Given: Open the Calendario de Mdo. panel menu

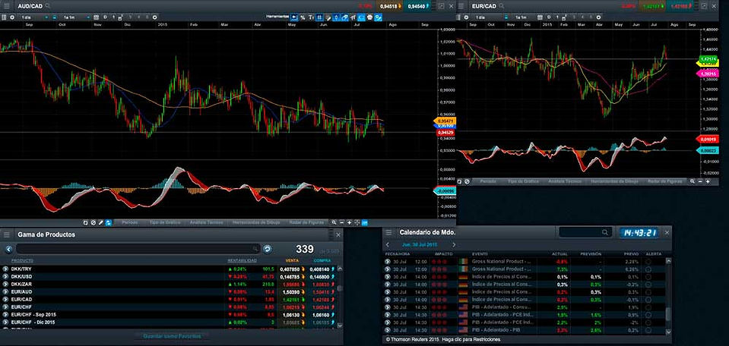Looking at the screenshot, I should 388,232.
